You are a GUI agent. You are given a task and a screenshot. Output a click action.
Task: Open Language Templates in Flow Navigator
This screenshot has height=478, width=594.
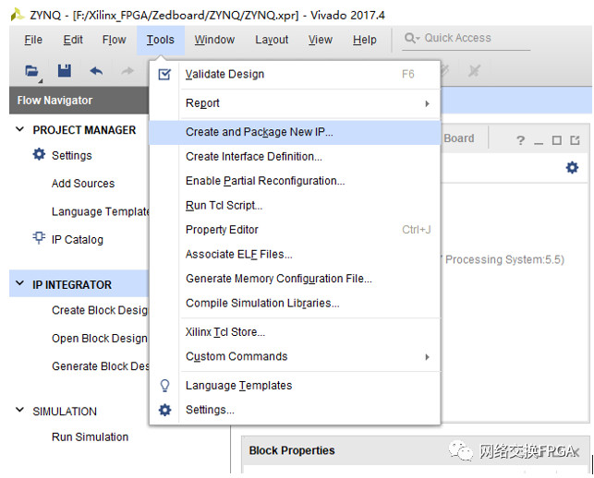pos(101,211)
